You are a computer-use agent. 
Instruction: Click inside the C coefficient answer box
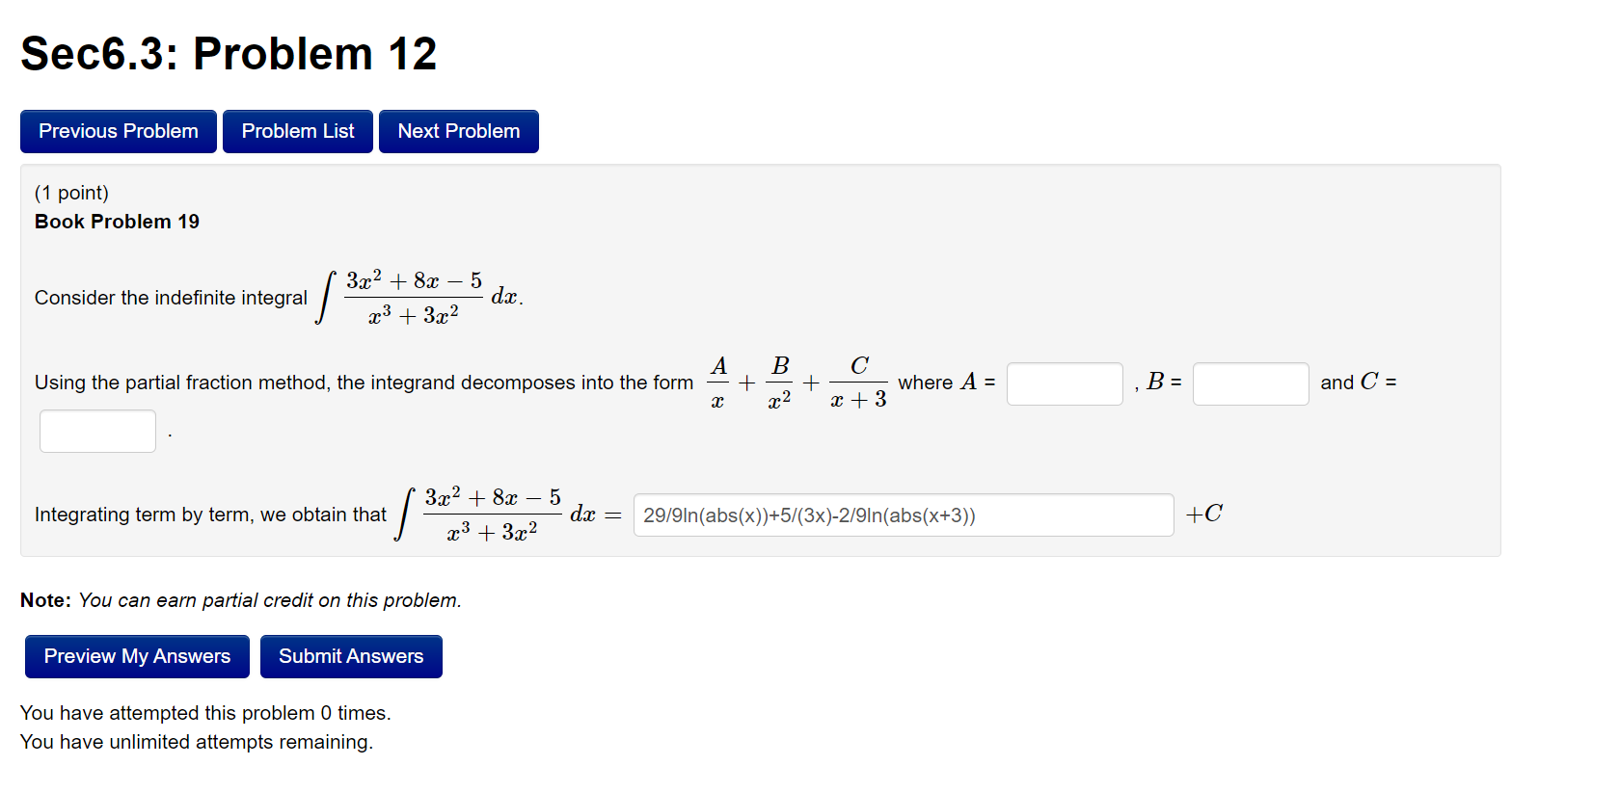97,431
